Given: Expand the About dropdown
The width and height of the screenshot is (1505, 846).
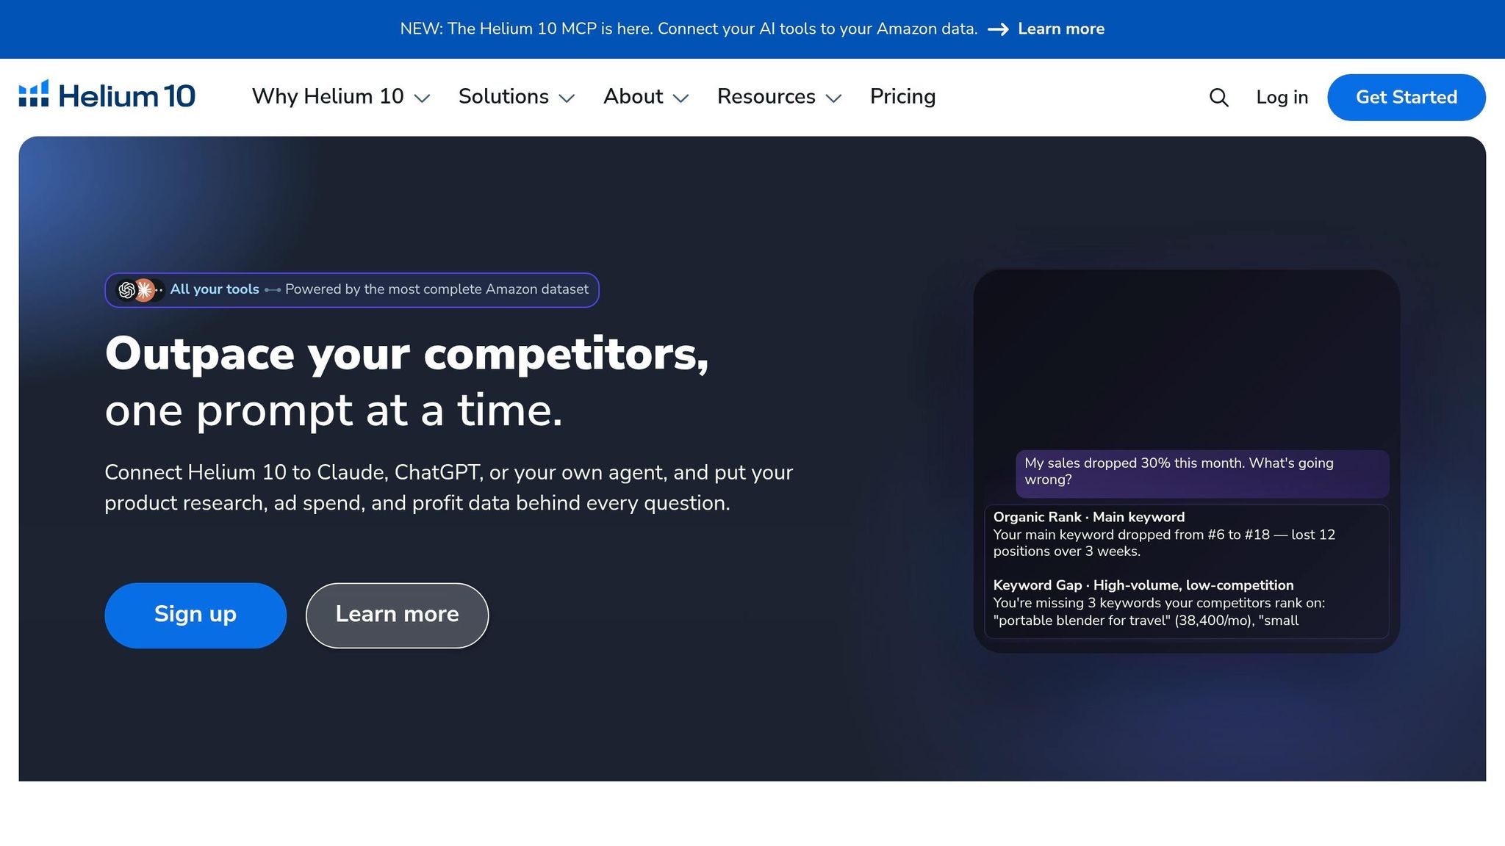Looking at the screenshot, I should (646, 97).
